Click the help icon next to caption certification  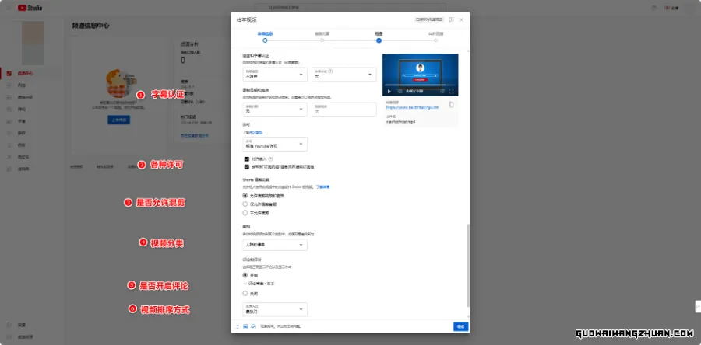[x=331, y=71]
